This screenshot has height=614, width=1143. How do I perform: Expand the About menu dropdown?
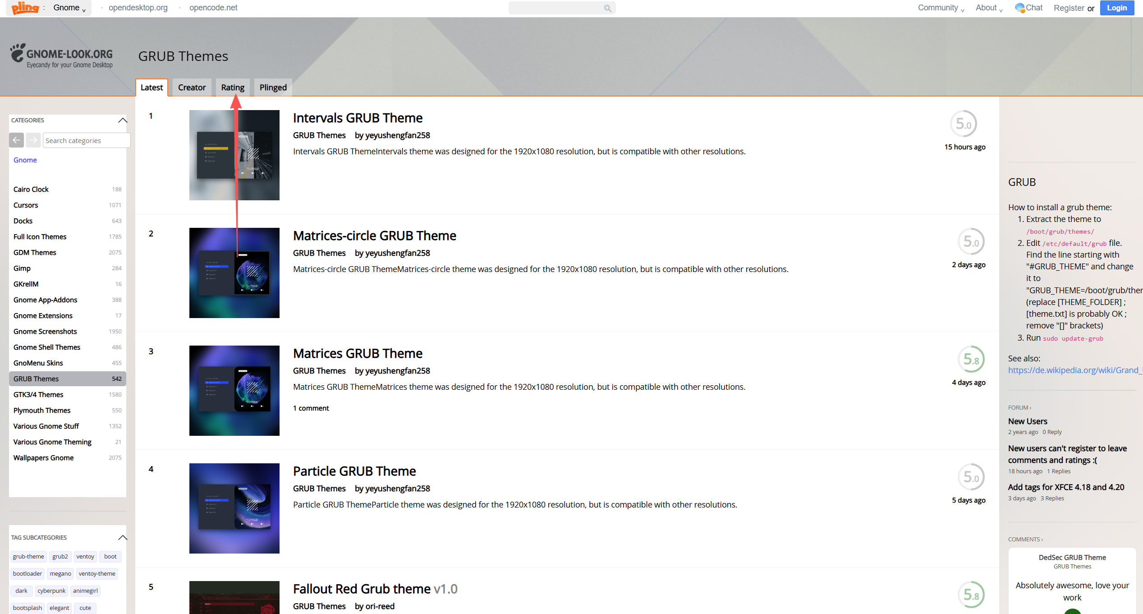(x=988, y=8)
